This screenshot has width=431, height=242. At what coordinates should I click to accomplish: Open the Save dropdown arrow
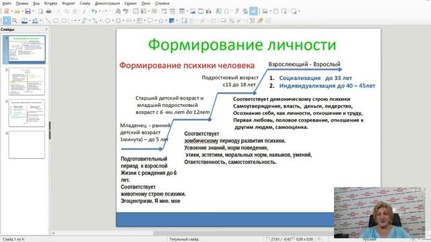(33, 11)
